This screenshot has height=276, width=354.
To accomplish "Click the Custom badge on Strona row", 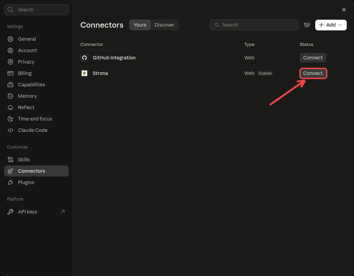I will point(265,73).
